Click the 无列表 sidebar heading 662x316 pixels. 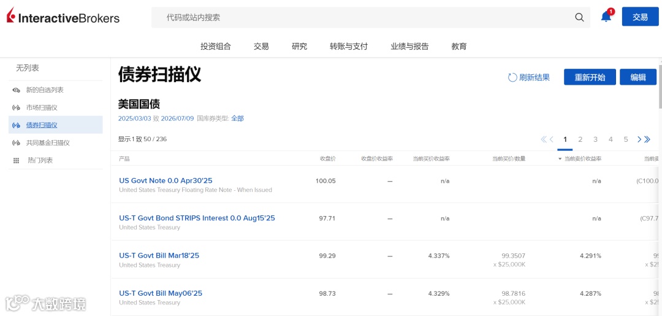coord(28,68)
